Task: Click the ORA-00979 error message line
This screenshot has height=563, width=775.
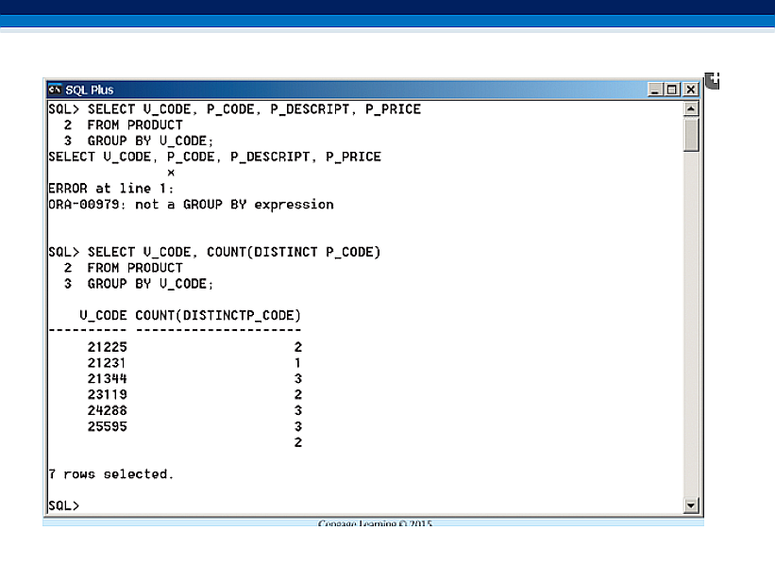Action: (x=191, y=204)
